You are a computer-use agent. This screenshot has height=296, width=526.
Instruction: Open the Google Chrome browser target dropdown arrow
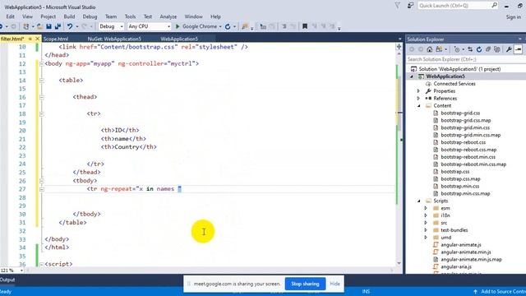click(220, 26)
